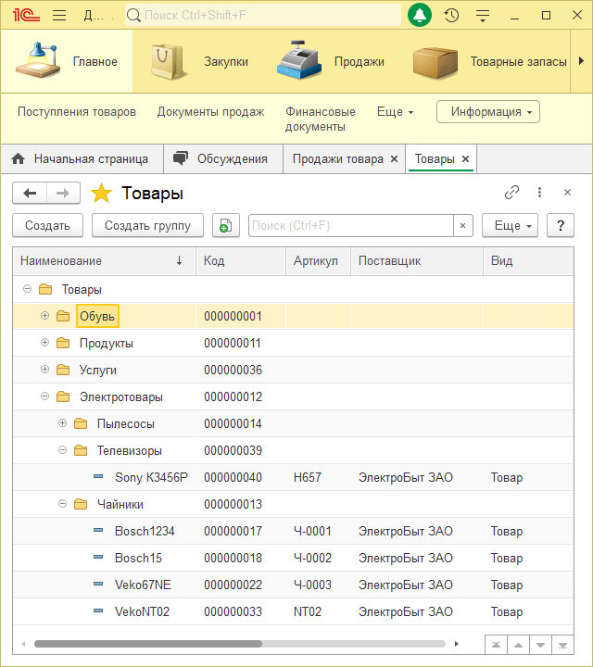Open the Еще dropdown in navigation panel

[396, 112]
